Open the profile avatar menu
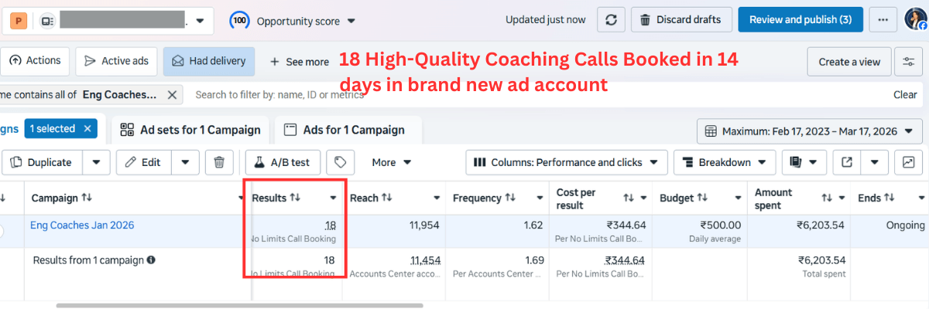This screenshot has width=929, height=312. pyautogui.click(x=916, y=20)
